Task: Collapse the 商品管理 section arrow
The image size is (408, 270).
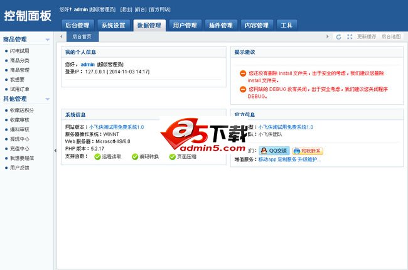Action: point(48,40)
